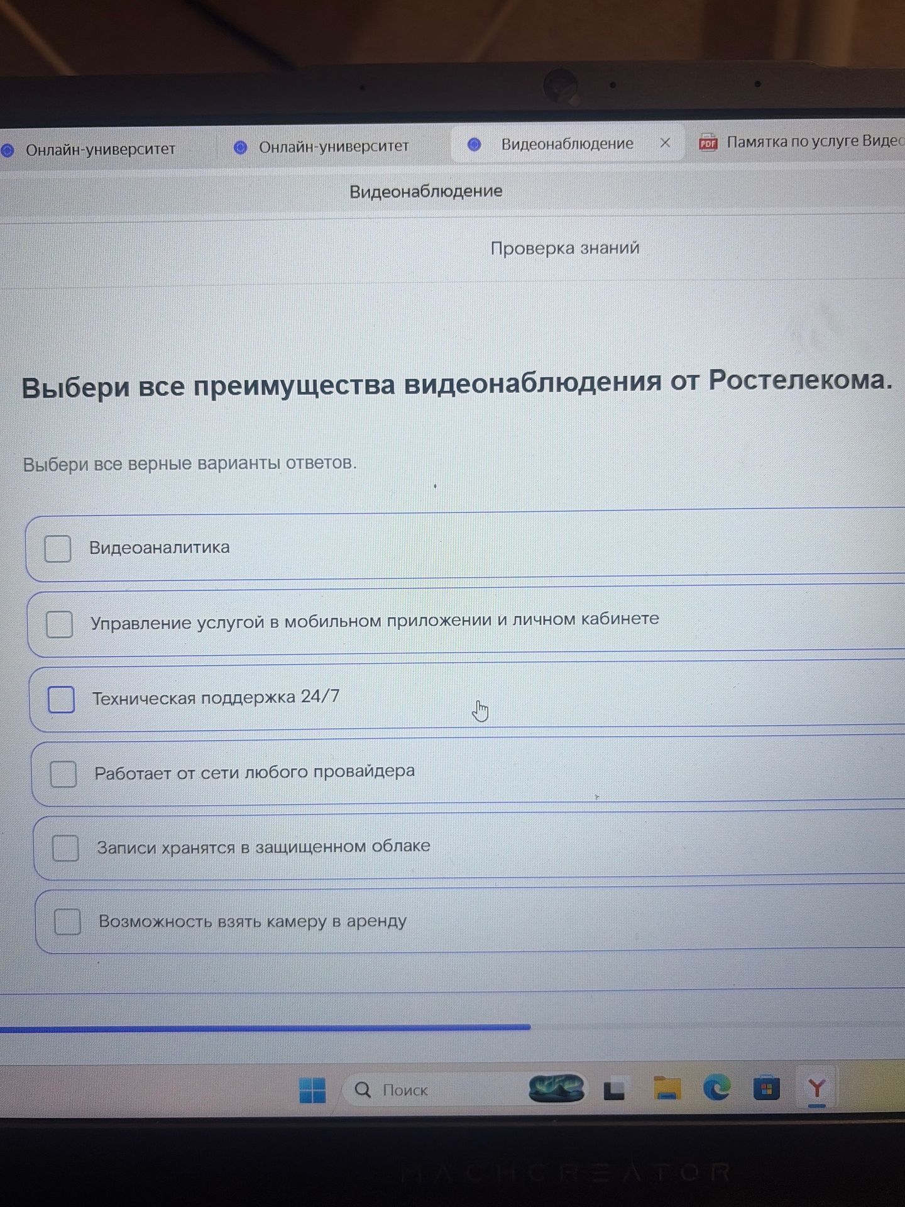
Task: Click the blue favicon on the Видеонаблюдение tab
Action: click(x=474, y=145)
